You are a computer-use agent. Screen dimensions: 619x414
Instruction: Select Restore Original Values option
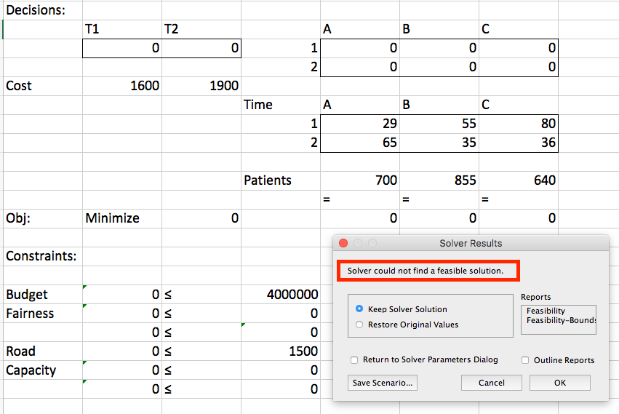359,325
